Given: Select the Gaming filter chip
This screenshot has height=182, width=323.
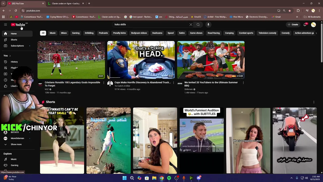Looking at the screenshot, I should 76,33.
